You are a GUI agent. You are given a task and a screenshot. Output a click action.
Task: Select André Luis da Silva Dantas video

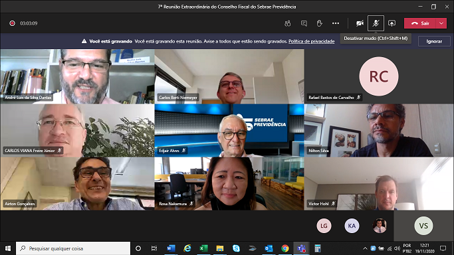click(77, 76)
